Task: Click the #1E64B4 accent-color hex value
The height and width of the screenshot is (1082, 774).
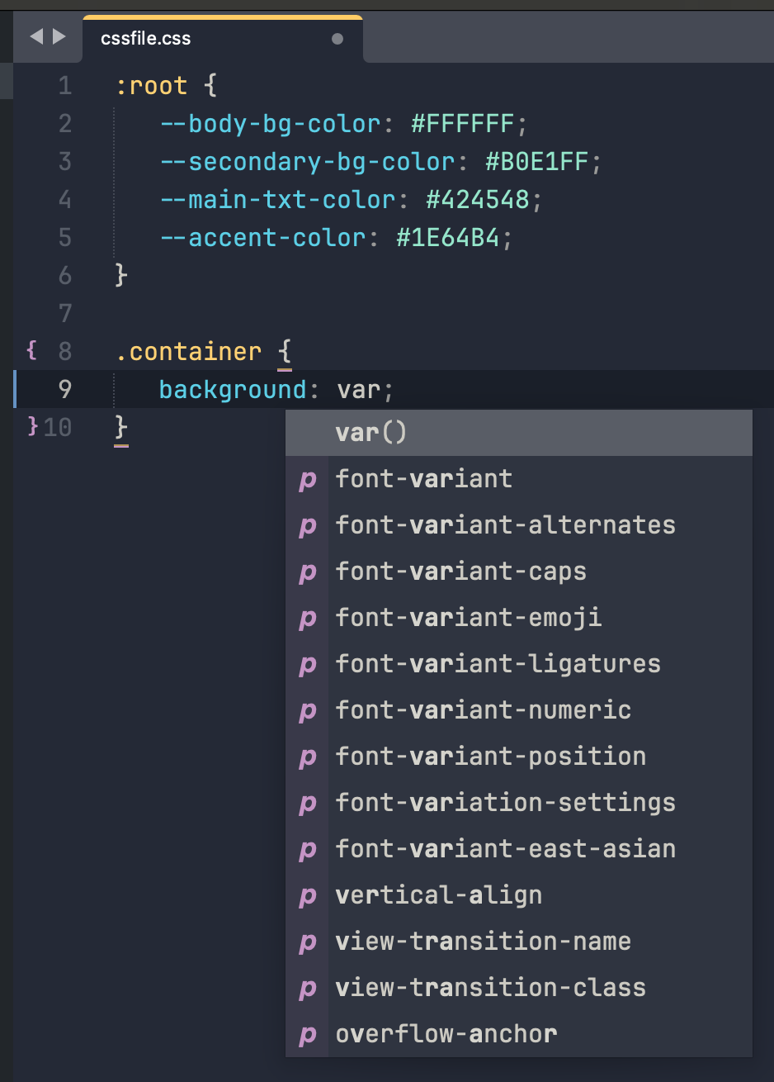Action: (x=448, y=238)
